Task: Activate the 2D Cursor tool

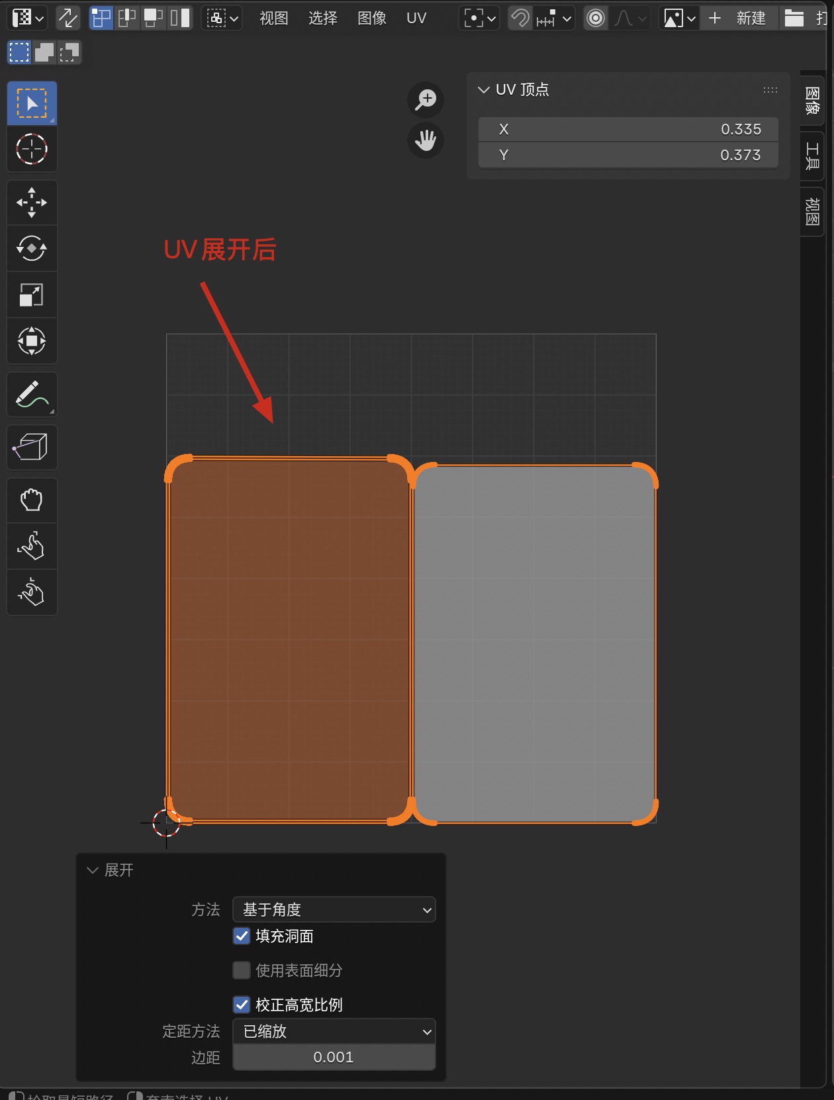Action: pos(31,150)
